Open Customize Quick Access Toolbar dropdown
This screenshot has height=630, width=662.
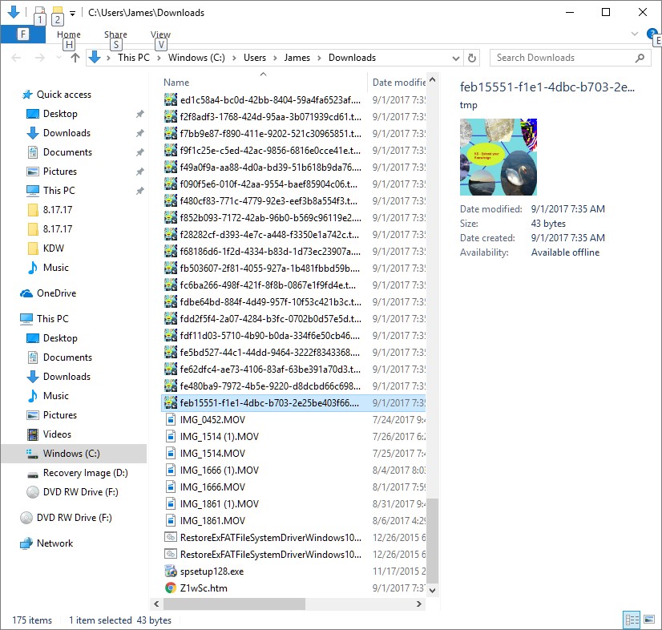(72, 13)
